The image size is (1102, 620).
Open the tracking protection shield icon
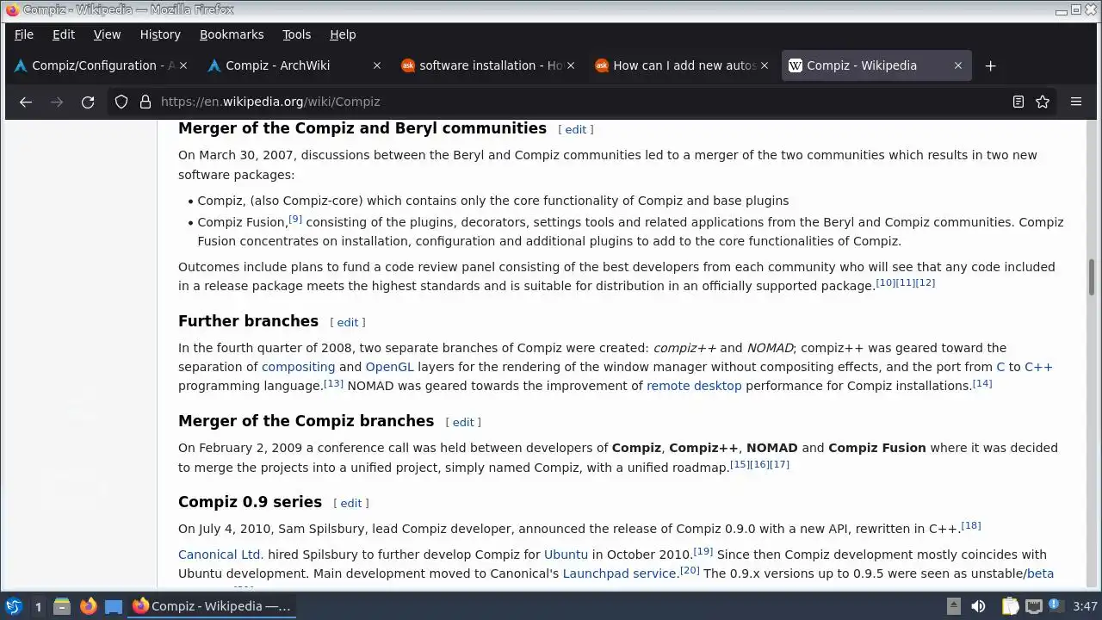click(x=121, y=102)
